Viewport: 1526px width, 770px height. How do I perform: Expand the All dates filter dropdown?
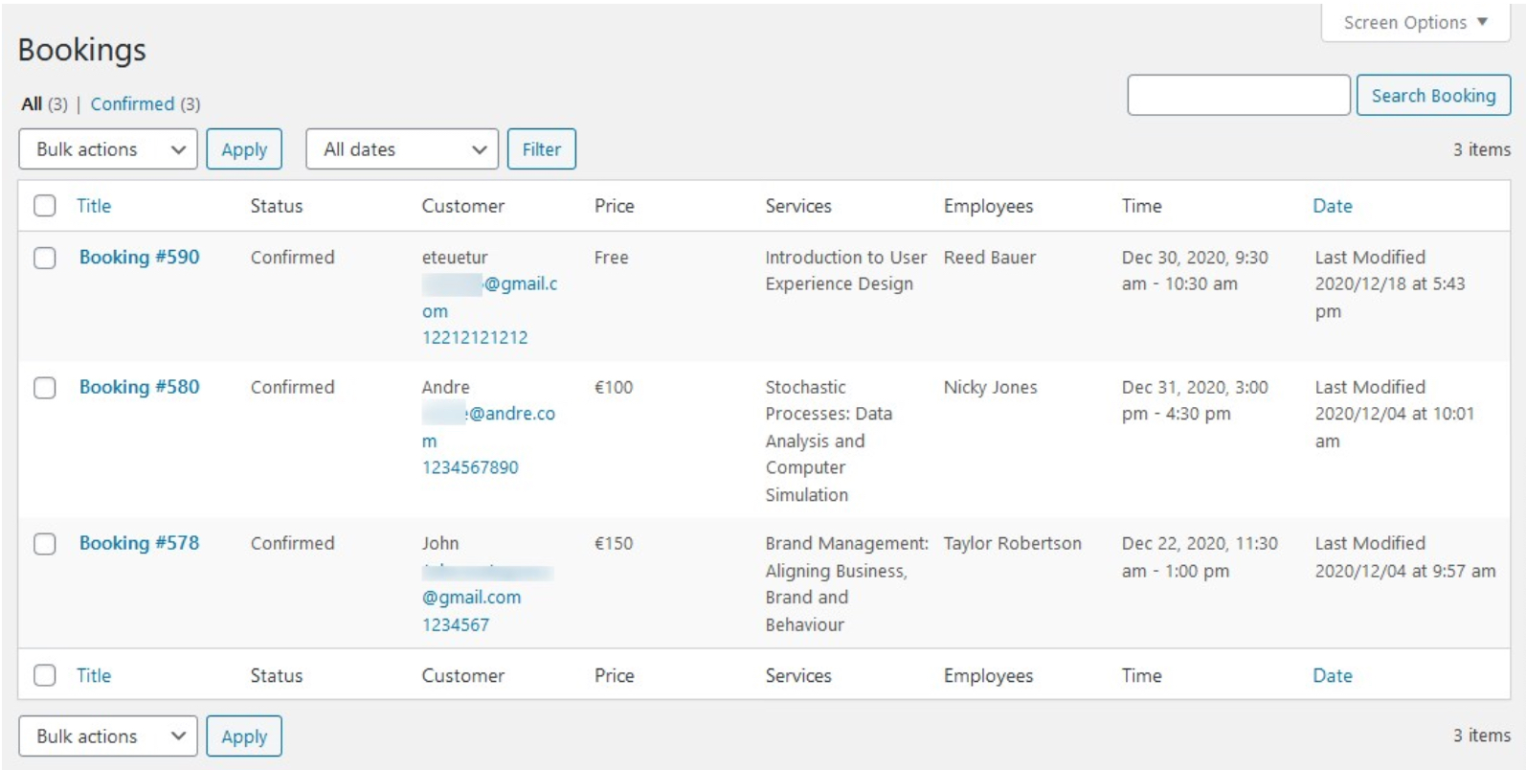[x=402, y=149]
